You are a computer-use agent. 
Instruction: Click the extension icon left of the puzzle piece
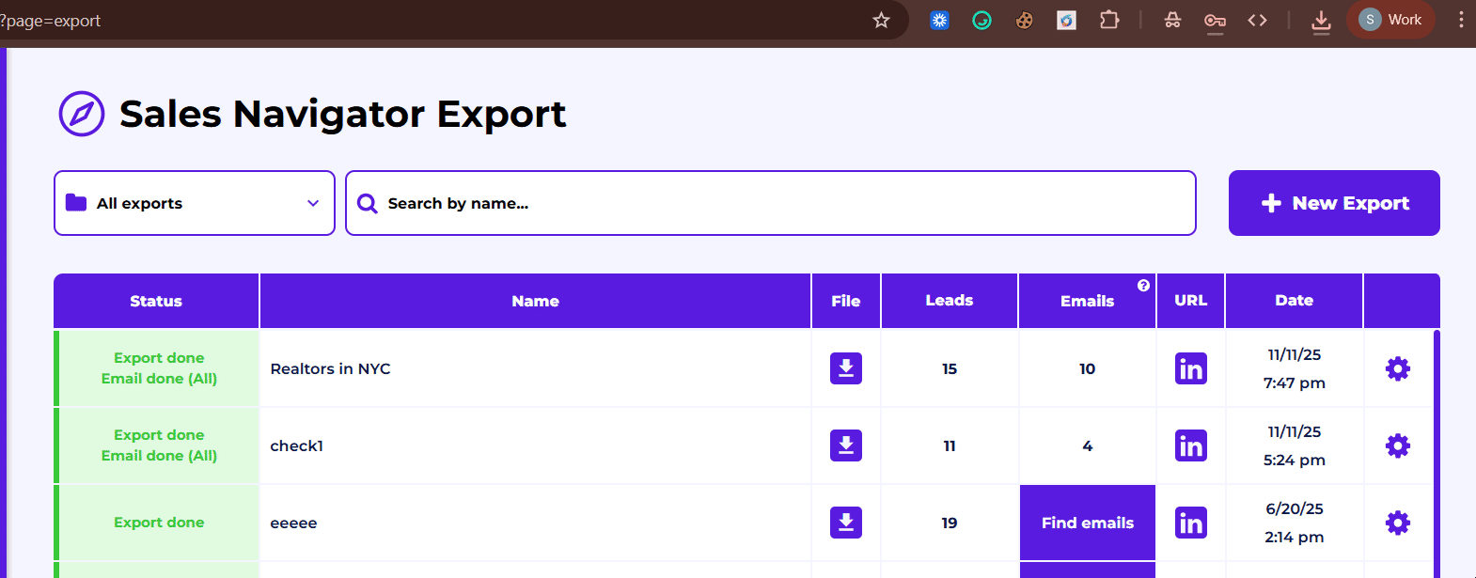pos(1066,20)
